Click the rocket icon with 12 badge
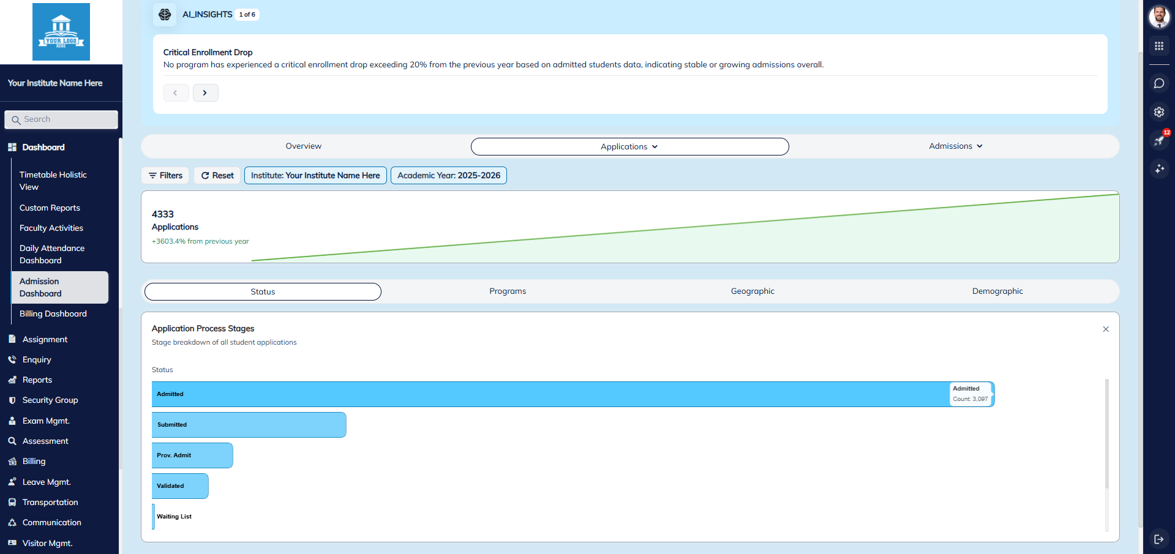 1159,140
